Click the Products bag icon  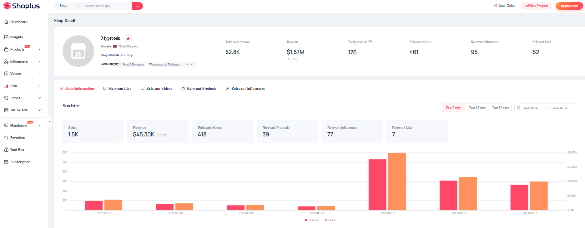click(x=6, y=49)
